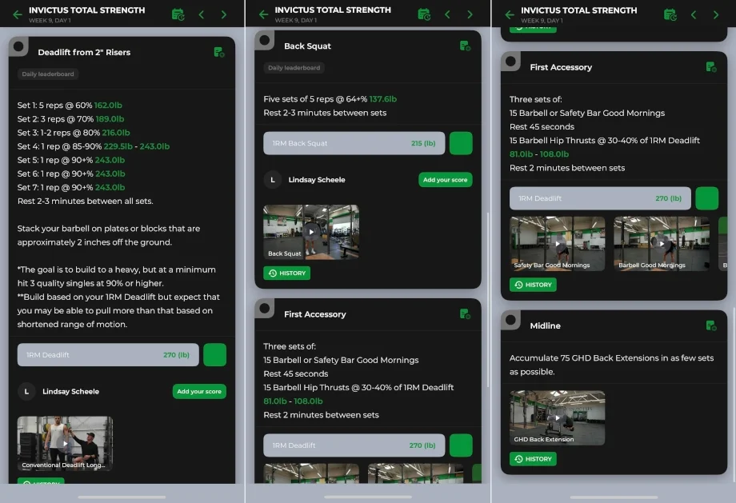Add a note on the Deadlift from 2" Risers card
Screen dimensions: 736x503
click(x=218, y=51)
